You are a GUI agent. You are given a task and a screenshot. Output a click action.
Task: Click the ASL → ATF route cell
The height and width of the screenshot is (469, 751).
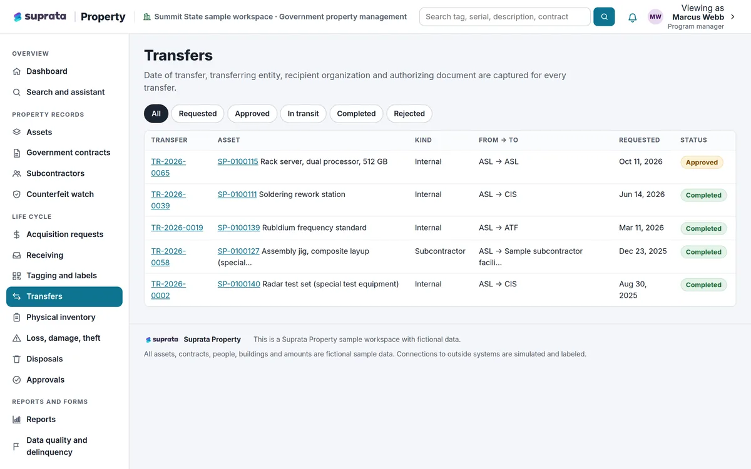(498, 228)
